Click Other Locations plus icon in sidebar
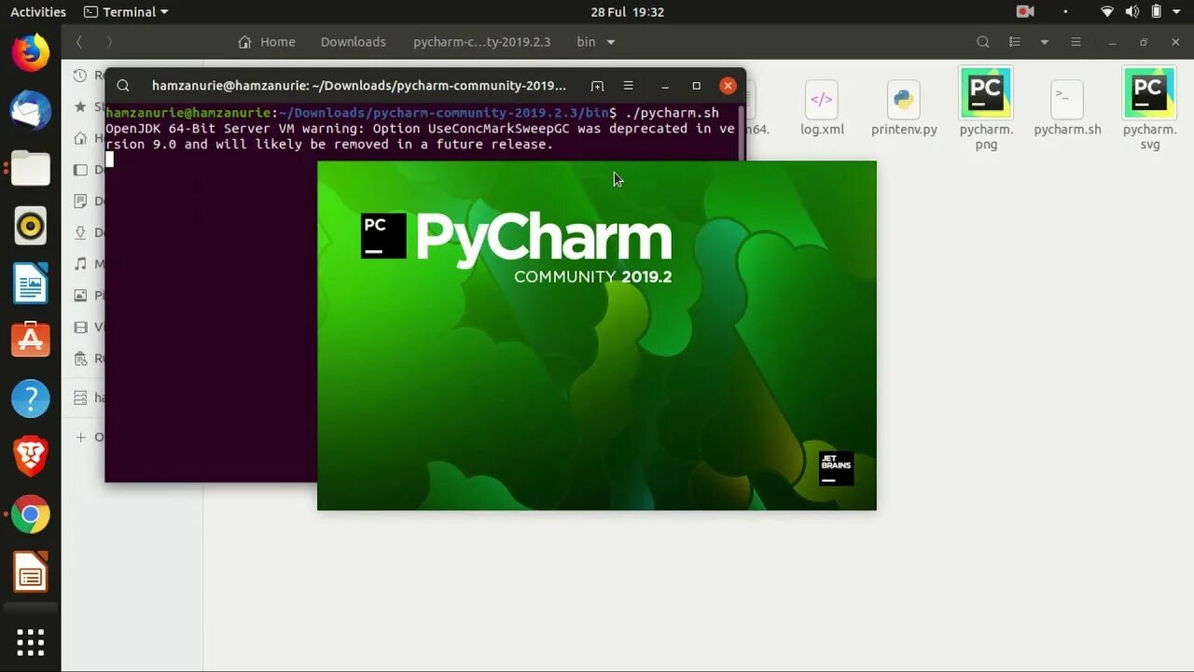The height and width of the screenshot is (672, 1194). [x=81, y=437]
